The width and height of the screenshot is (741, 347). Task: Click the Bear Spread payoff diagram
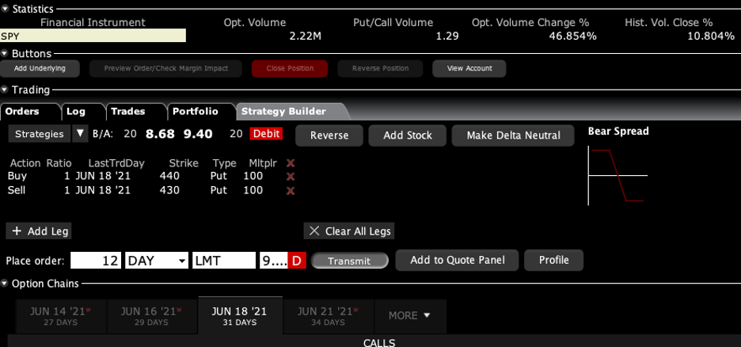coord(617,175)
